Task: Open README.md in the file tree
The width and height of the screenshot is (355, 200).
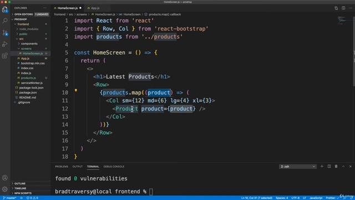Action: [x=31, y=98]
